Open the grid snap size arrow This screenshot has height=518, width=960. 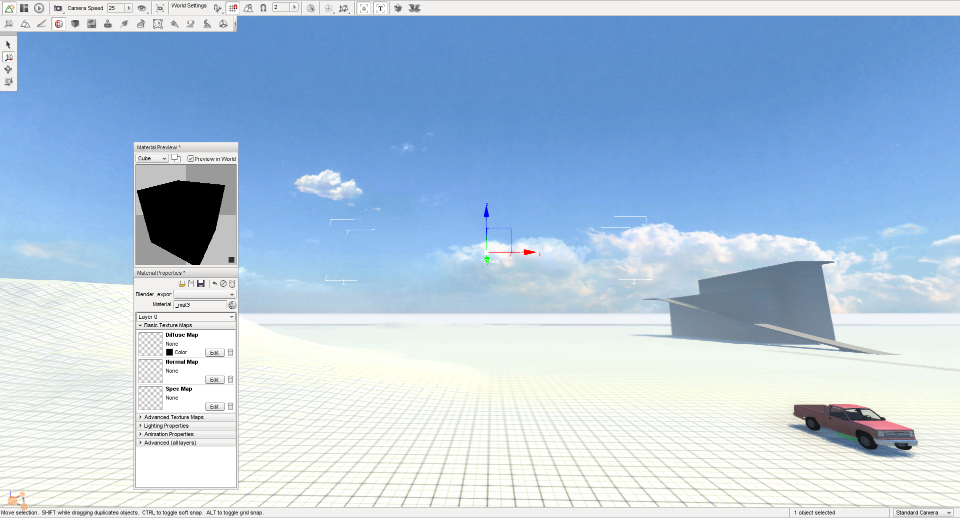(294, 7)
